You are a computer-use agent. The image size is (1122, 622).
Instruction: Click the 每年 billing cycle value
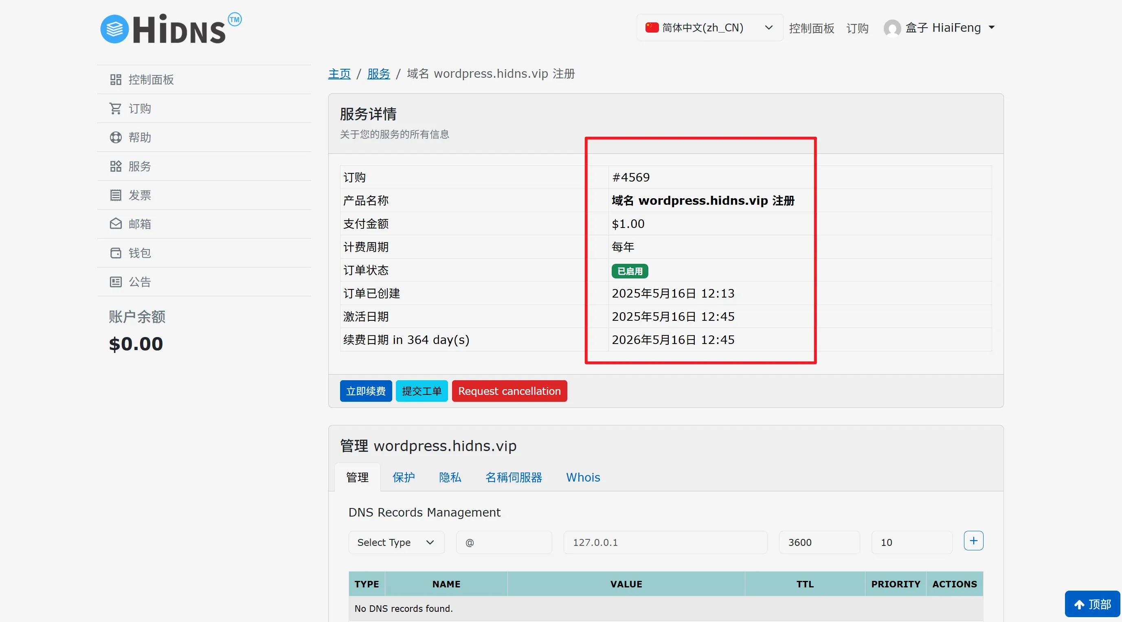pyautogui.click(x=623, y=247)
